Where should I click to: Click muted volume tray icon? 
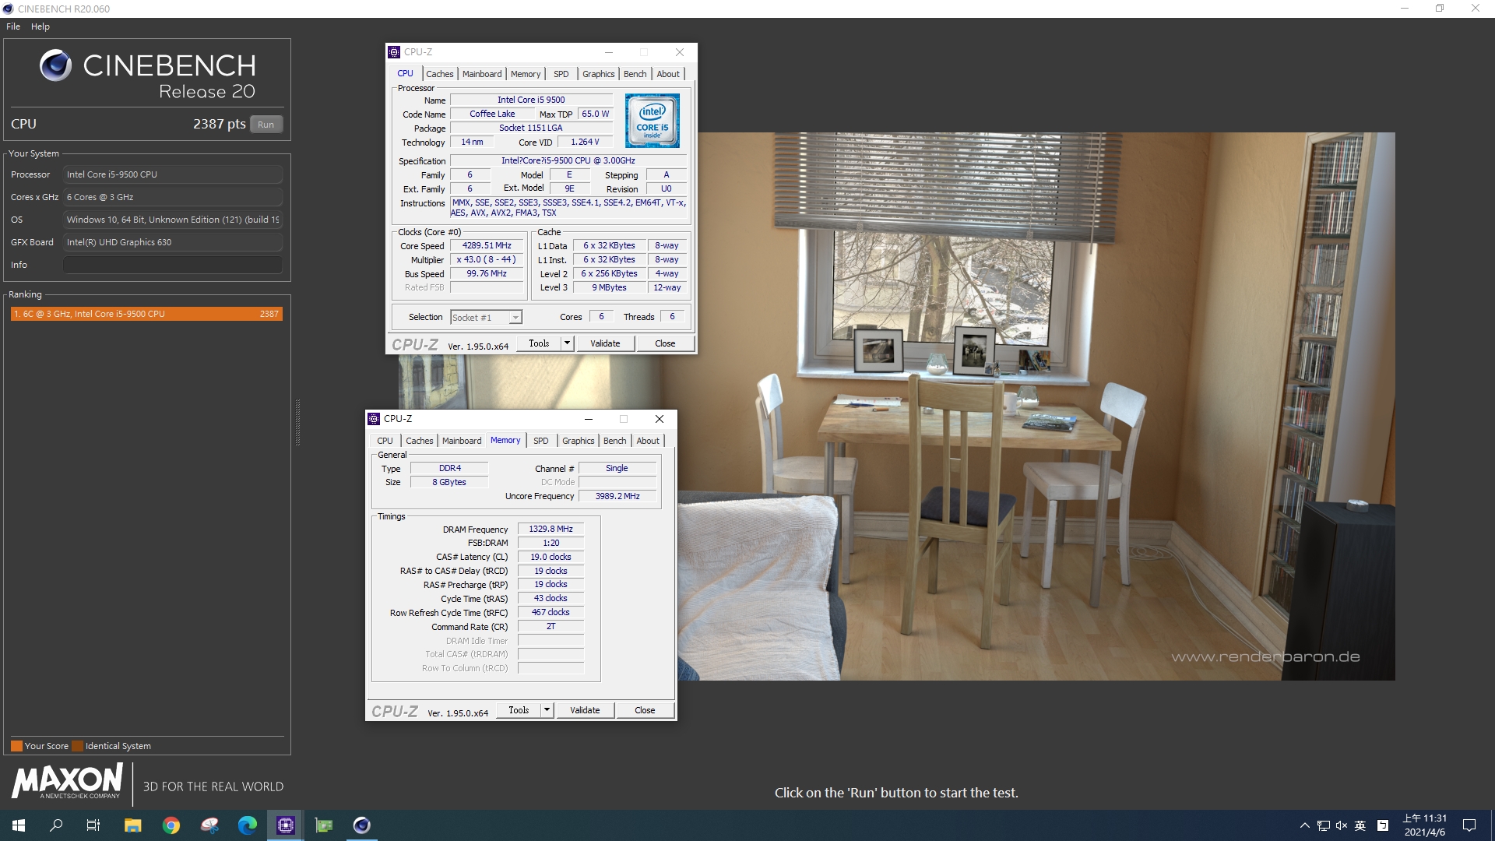click(x=1342, y=825)
